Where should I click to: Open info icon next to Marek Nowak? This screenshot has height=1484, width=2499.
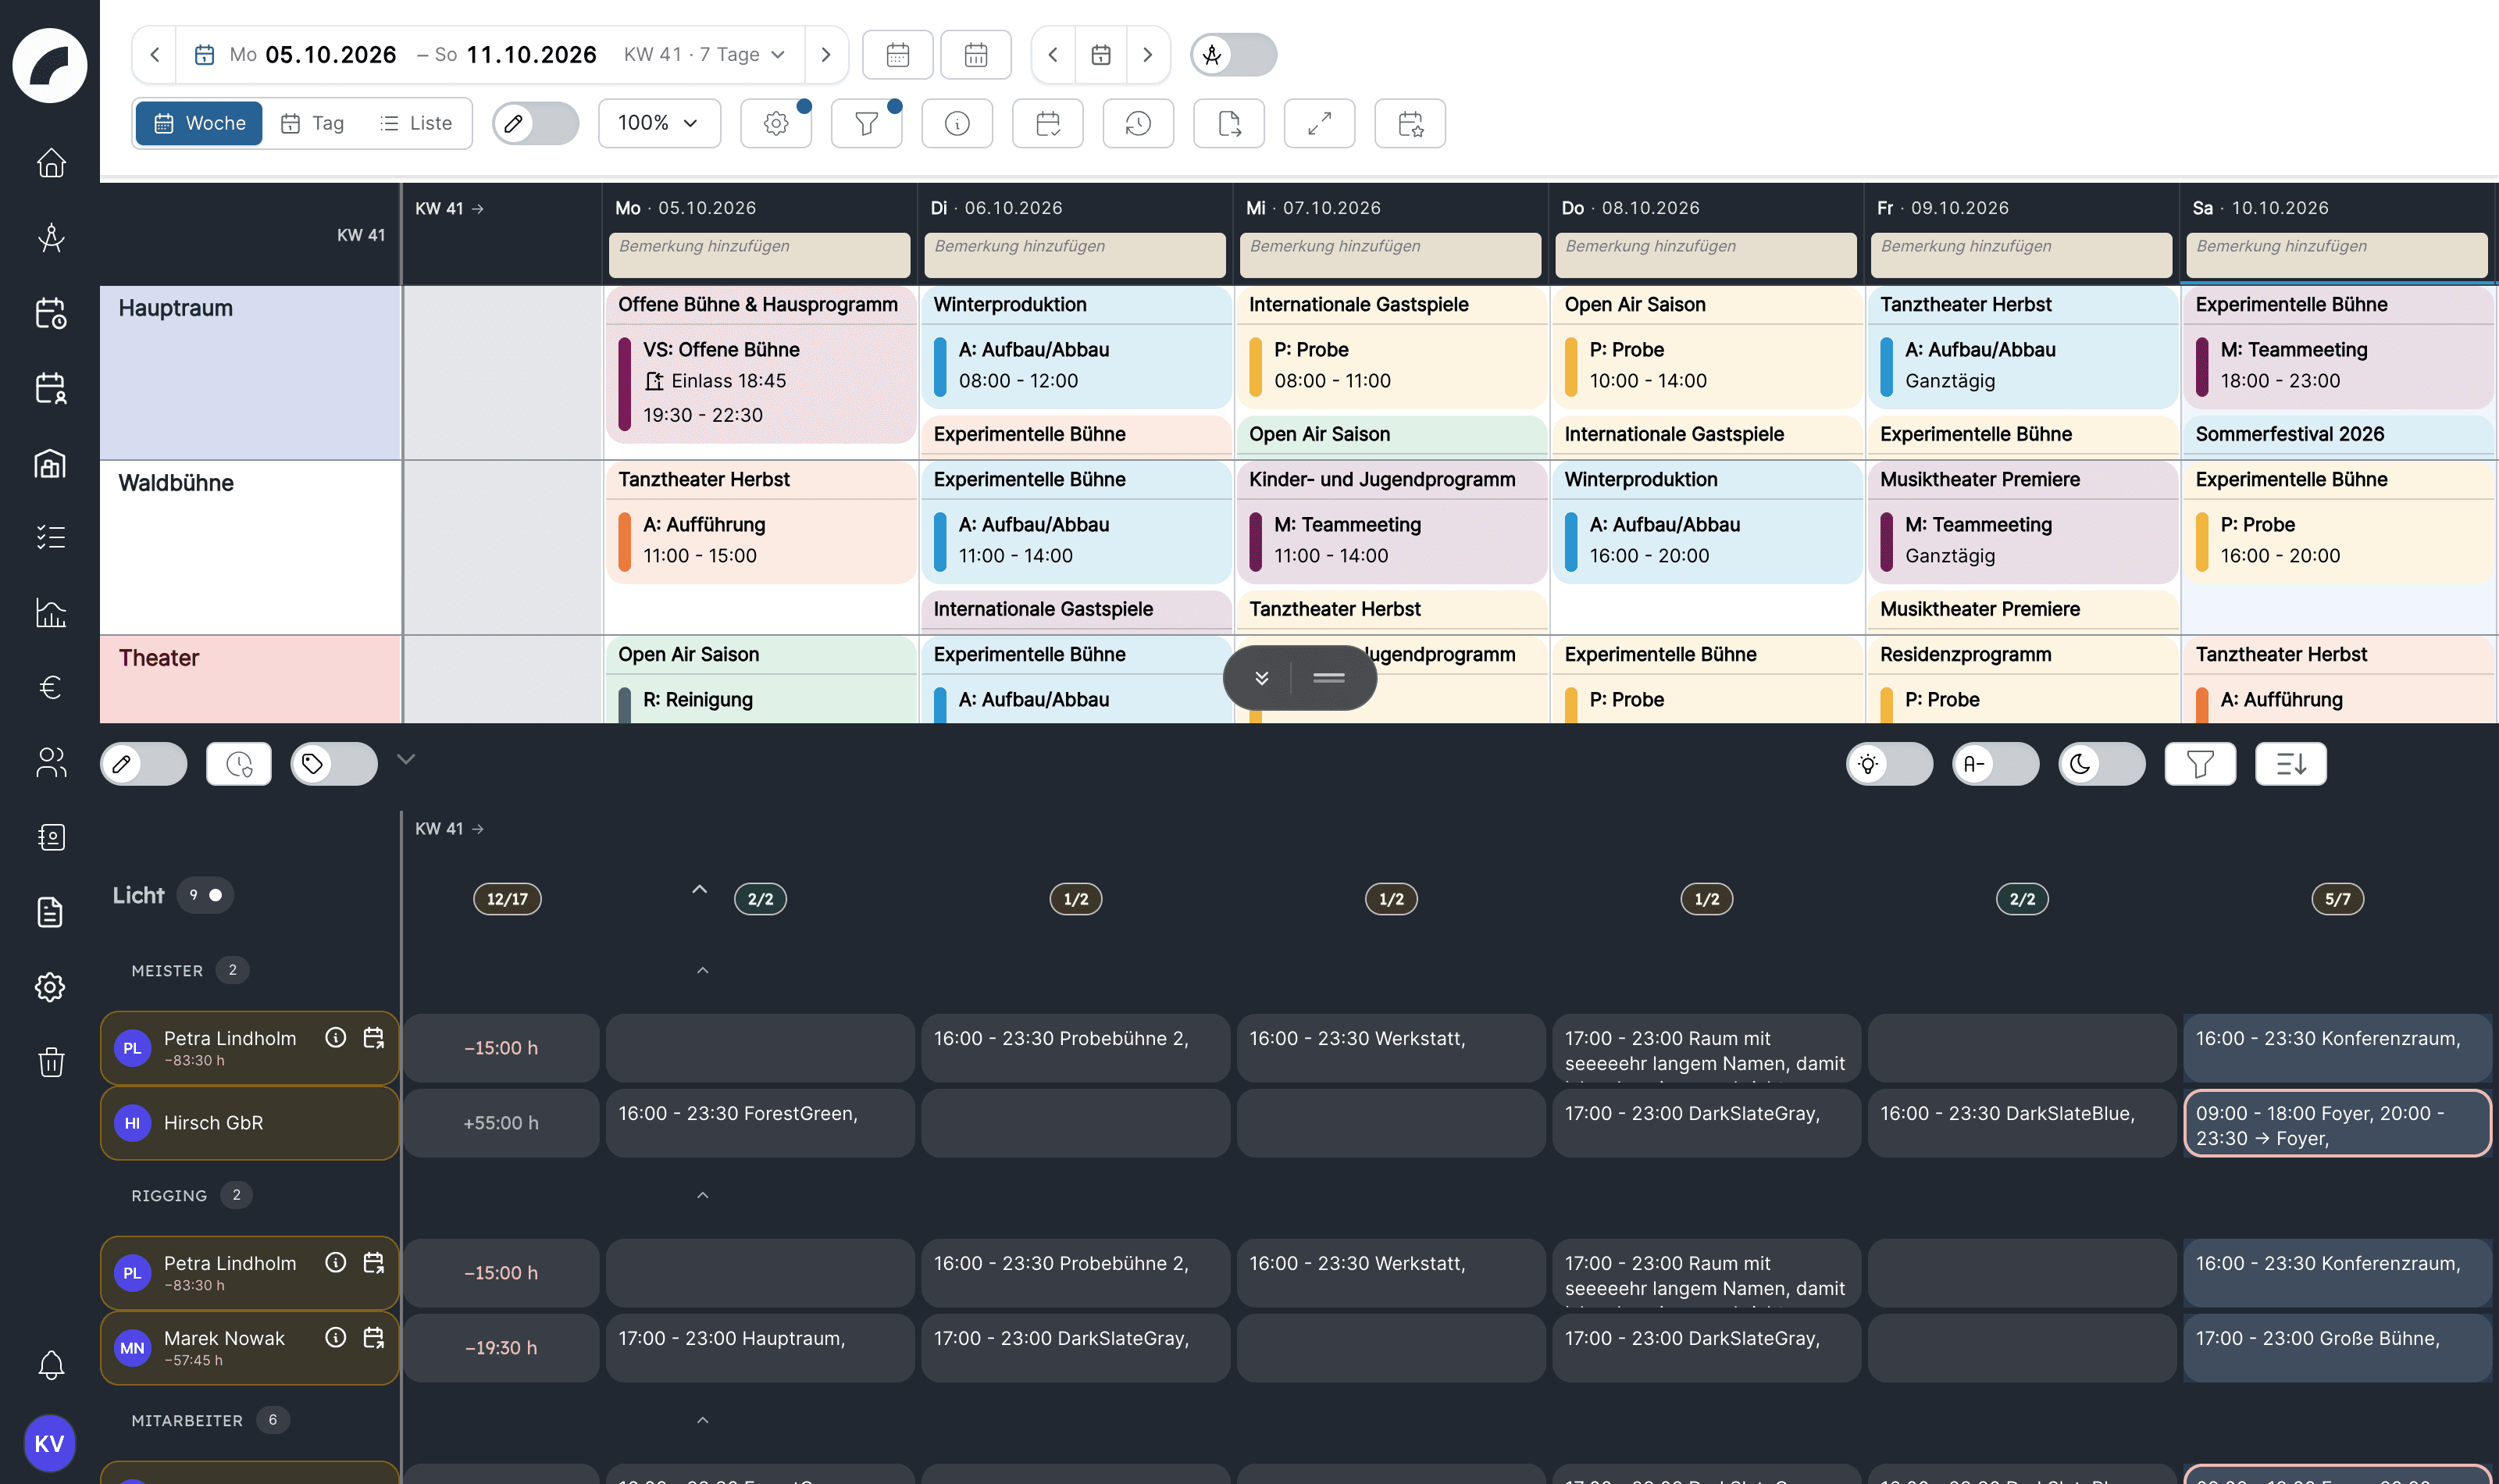(x=336, y=1337)
